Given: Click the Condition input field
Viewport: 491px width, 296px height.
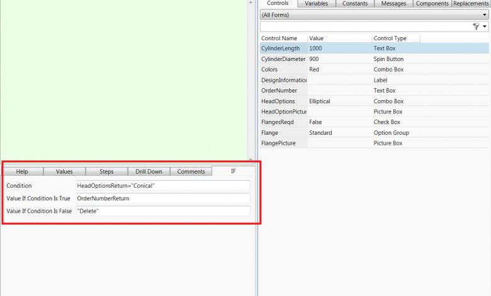Looking at the screenshot, I should pyautogui.click(x=162, y=186).
